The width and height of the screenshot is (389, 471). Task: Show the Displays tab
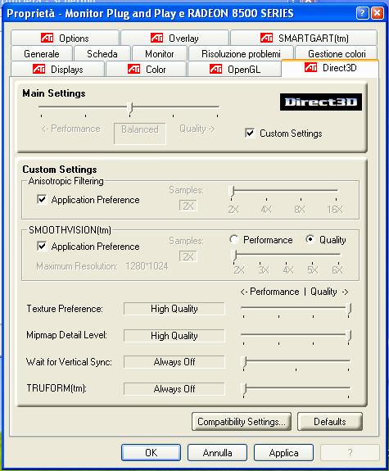pyautogui.click(x=57, y=69)
